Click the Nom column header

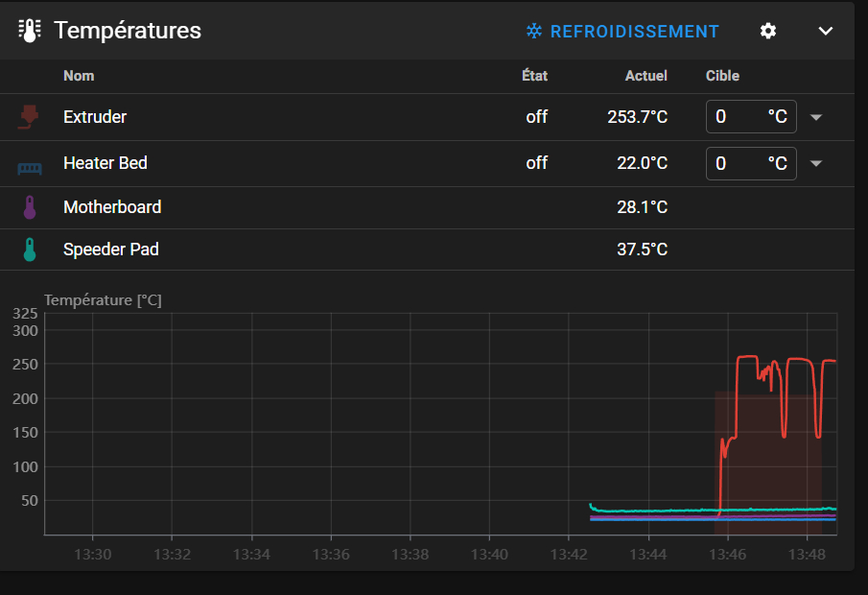coord(79,76)
